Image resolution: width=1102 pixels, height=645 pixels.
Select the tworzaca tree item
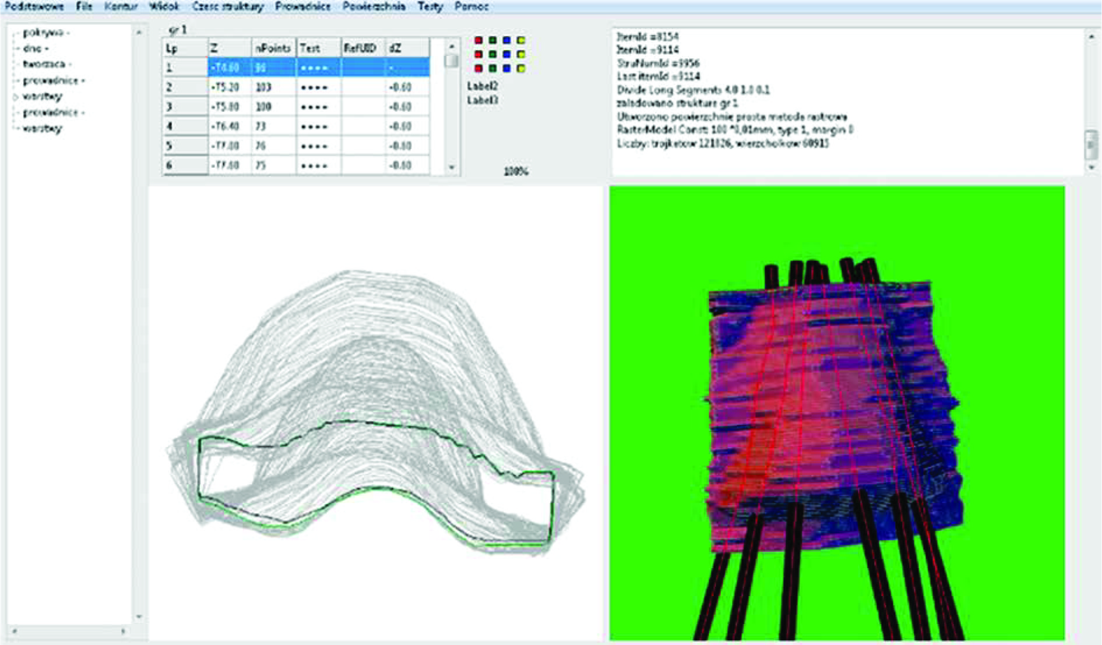44,64
